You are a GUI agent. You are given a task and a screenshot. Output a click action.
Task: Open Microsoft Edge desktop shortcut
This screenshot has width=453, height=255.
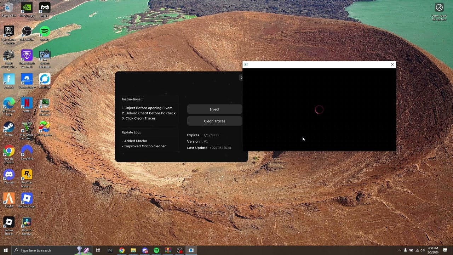point(9,107)
